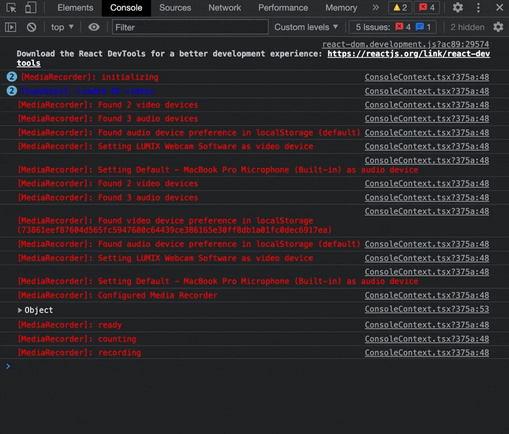The width and height of the screenshot is (509, 434).
Task: Click the red errors counter badge
Action: point(427,8)
